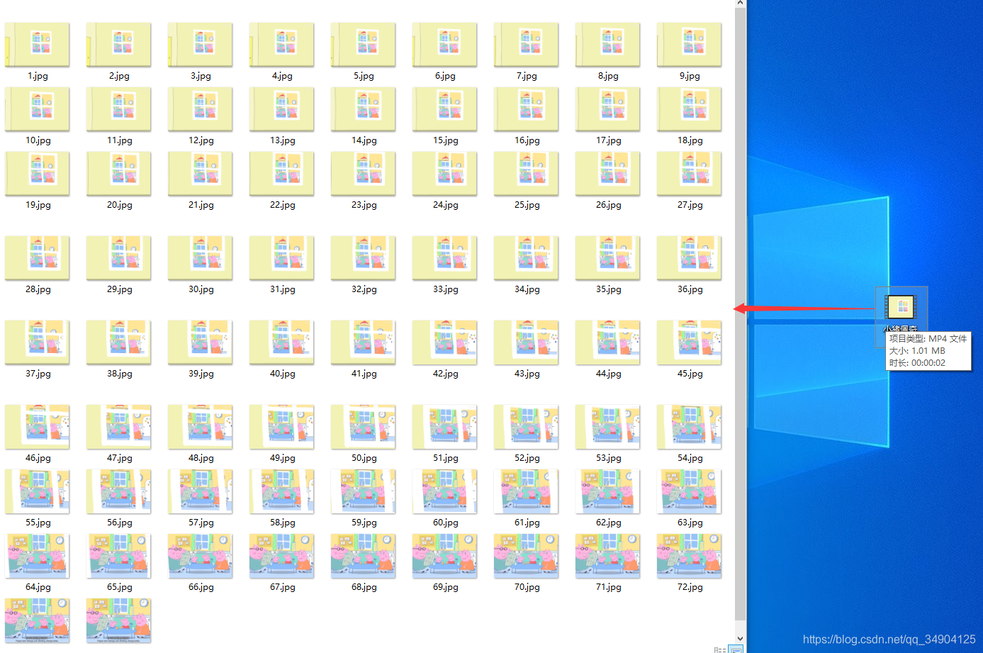
Task: Select the 59.jpg image thumbnail
Action: (x=364, y=491)
